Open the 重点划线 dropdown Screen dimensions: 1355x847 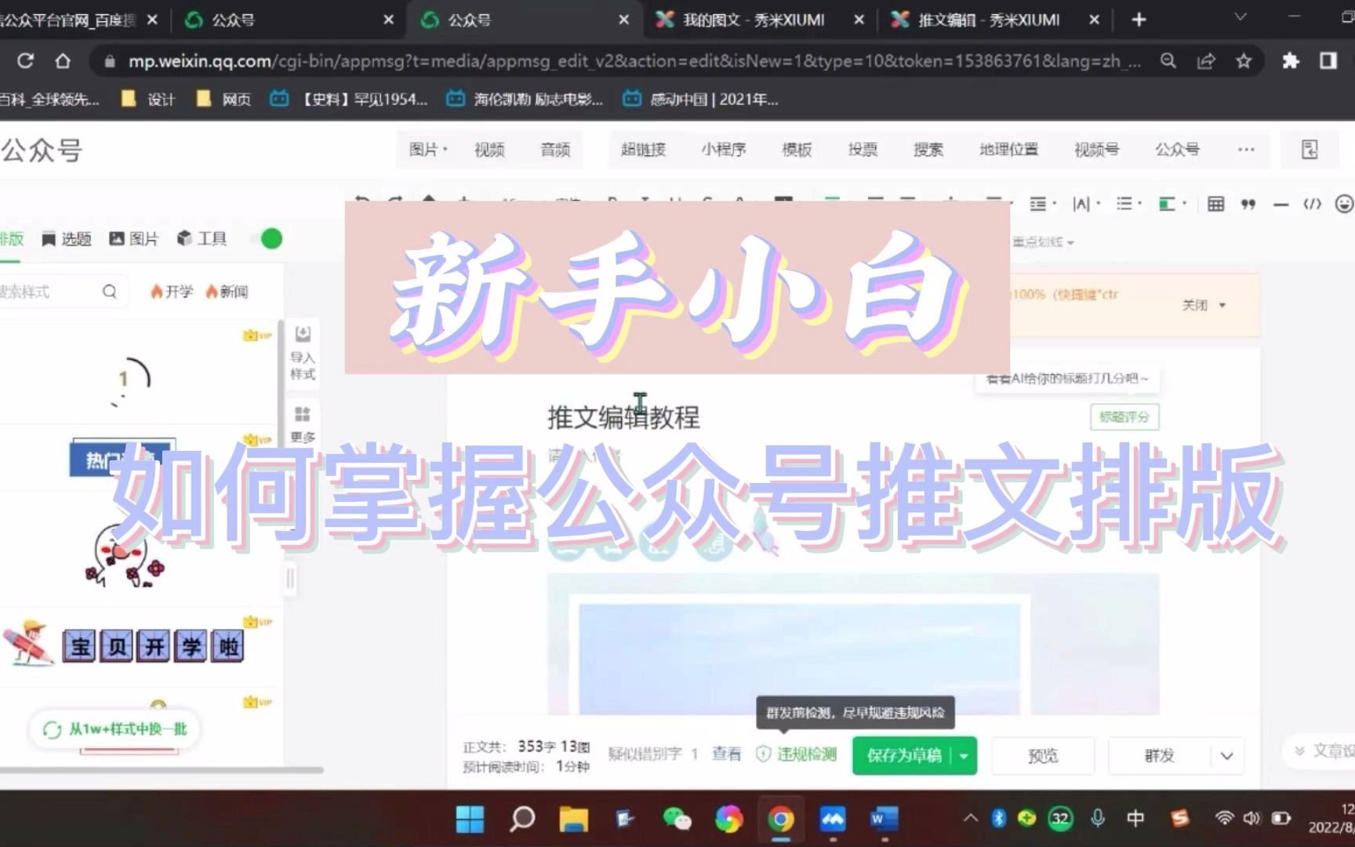point(1043,242)
